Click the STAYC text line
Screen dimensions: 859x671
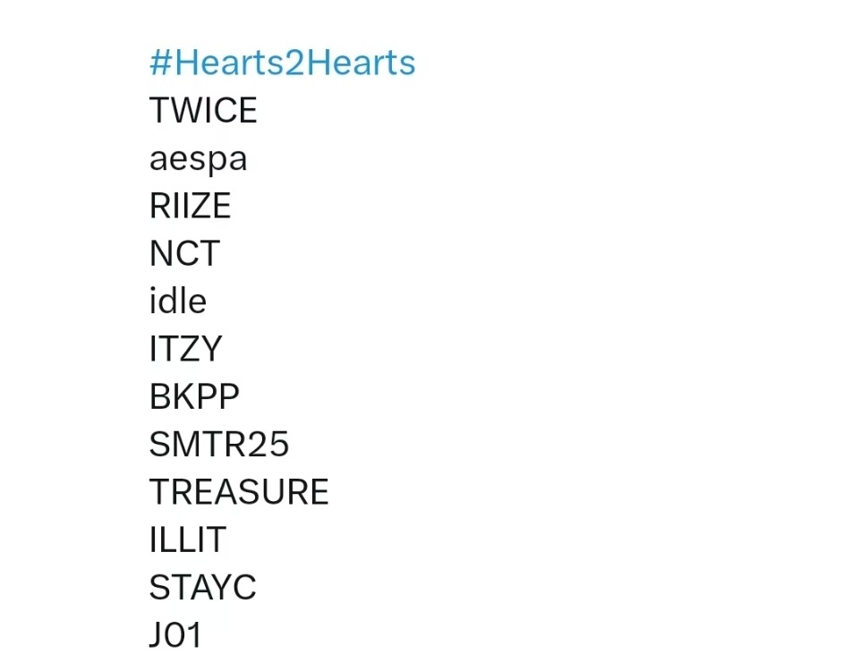(x=203, y=587)
